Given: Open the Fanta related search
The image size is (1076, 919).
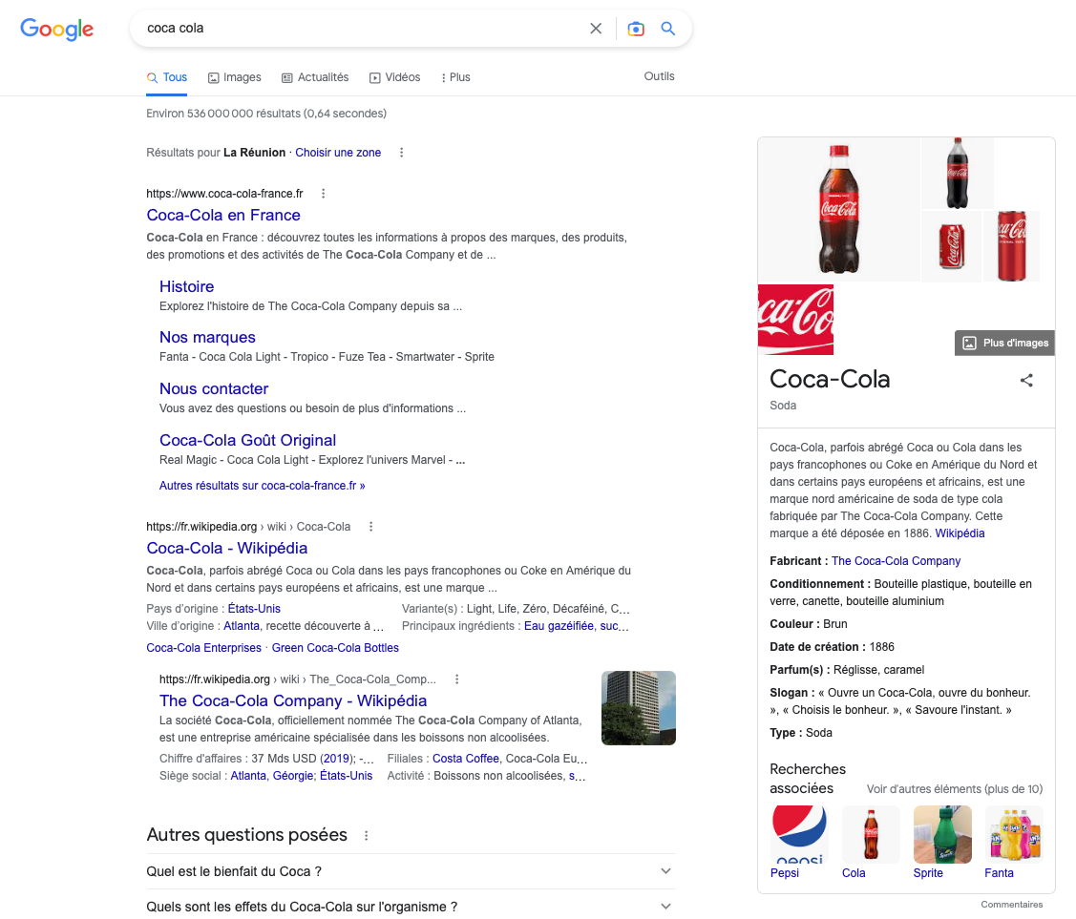Looking at the screenshot, I should (x=1014, y=843).
